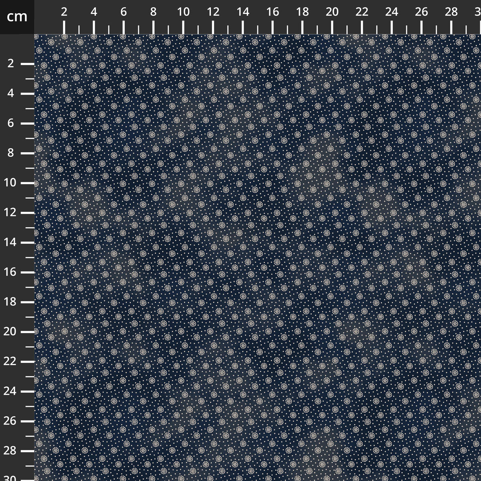Image resolution: width=481 pixels, height=481 pixels.
Task: Click the 30 label on the left ruler
Action: 10,478
